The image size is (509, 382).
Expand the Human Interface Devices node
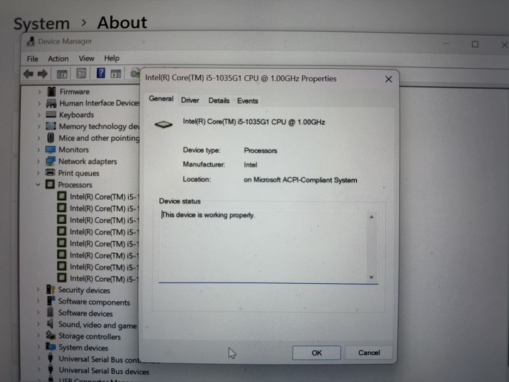pos(39,104)
